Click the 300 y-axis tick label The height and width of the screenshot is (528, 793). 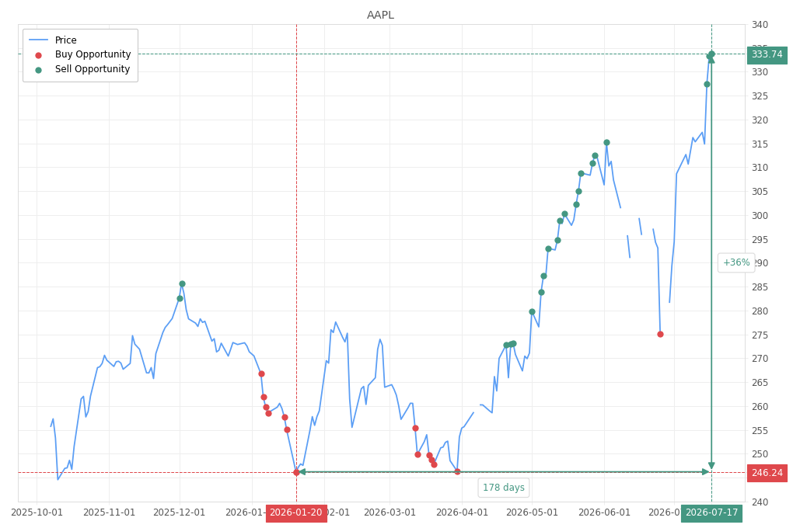tap(760, 216)
